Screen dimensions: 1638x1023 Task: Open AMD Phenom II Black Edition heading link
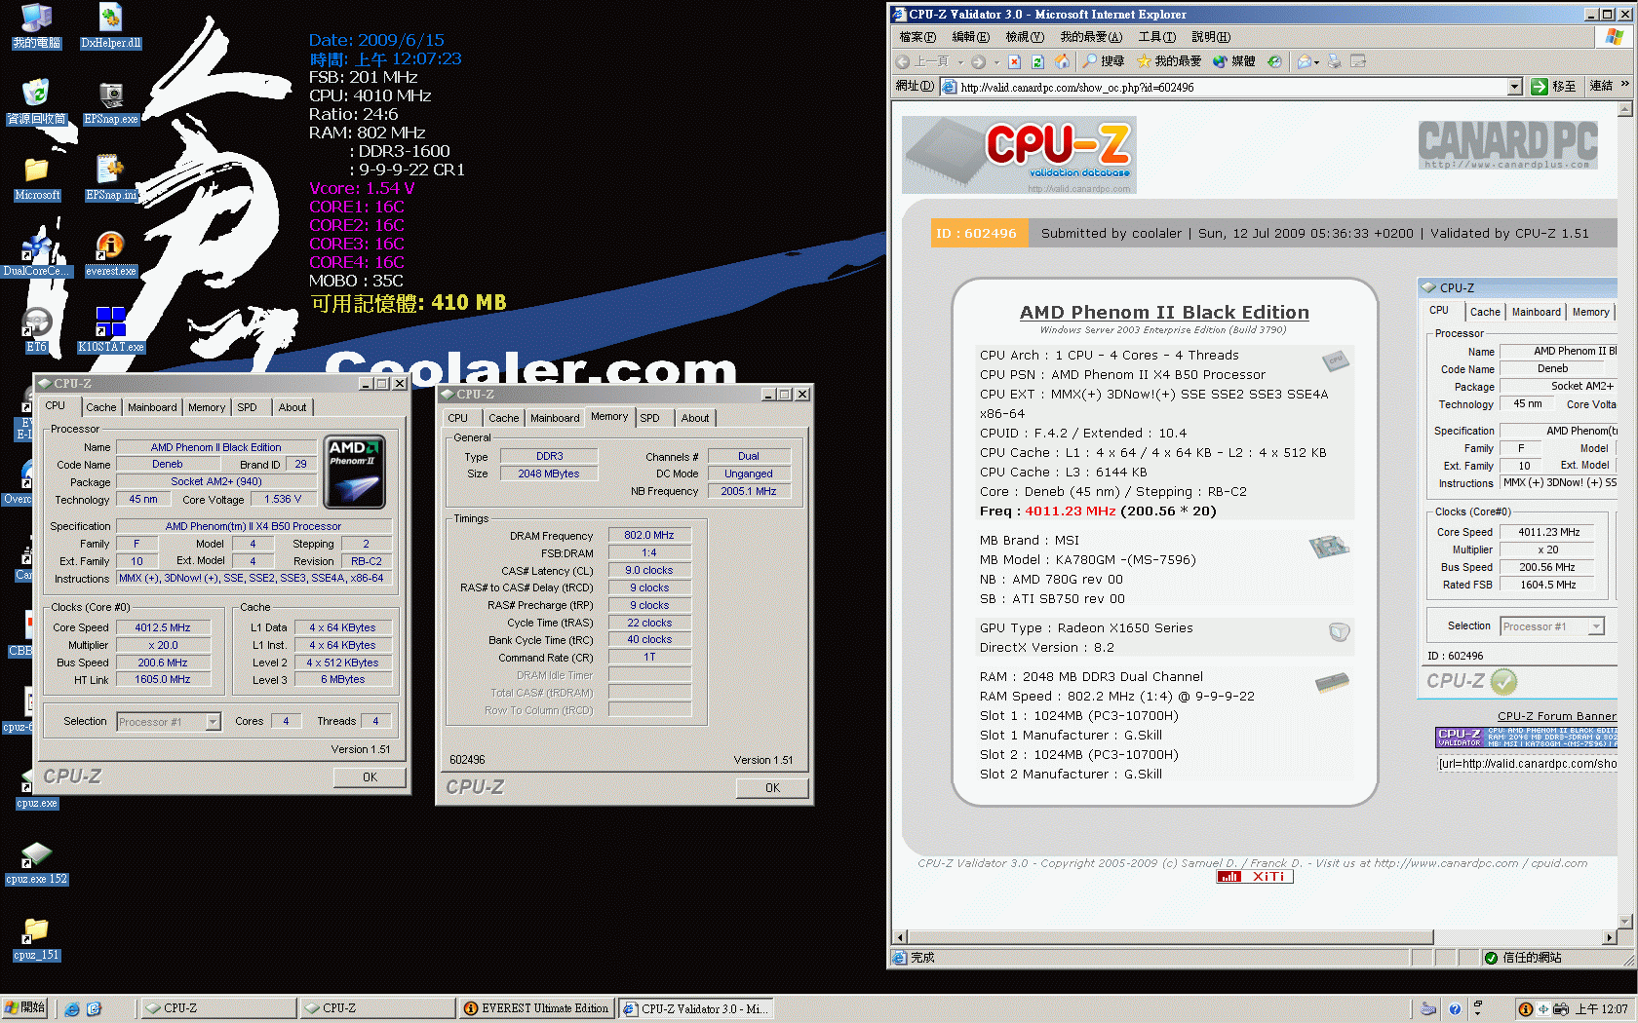pos(1164,312)
